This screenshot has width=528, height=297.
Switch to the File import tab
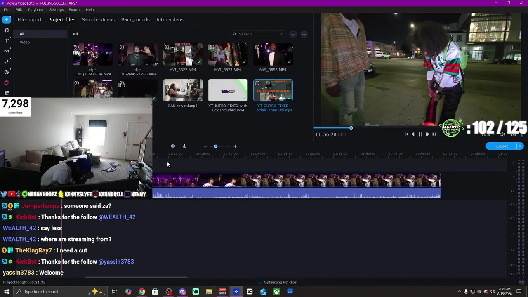point(30,19)
